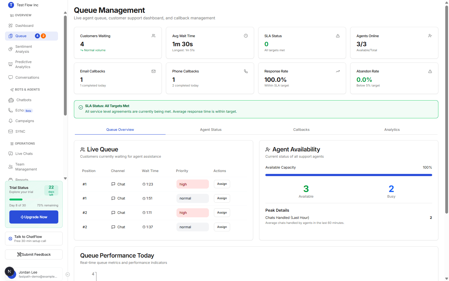Image resolution: width=449 pixels, height=281 pixels.
Task: Switch to the Queue Overview tab
Action: click(x=120, y=130)
